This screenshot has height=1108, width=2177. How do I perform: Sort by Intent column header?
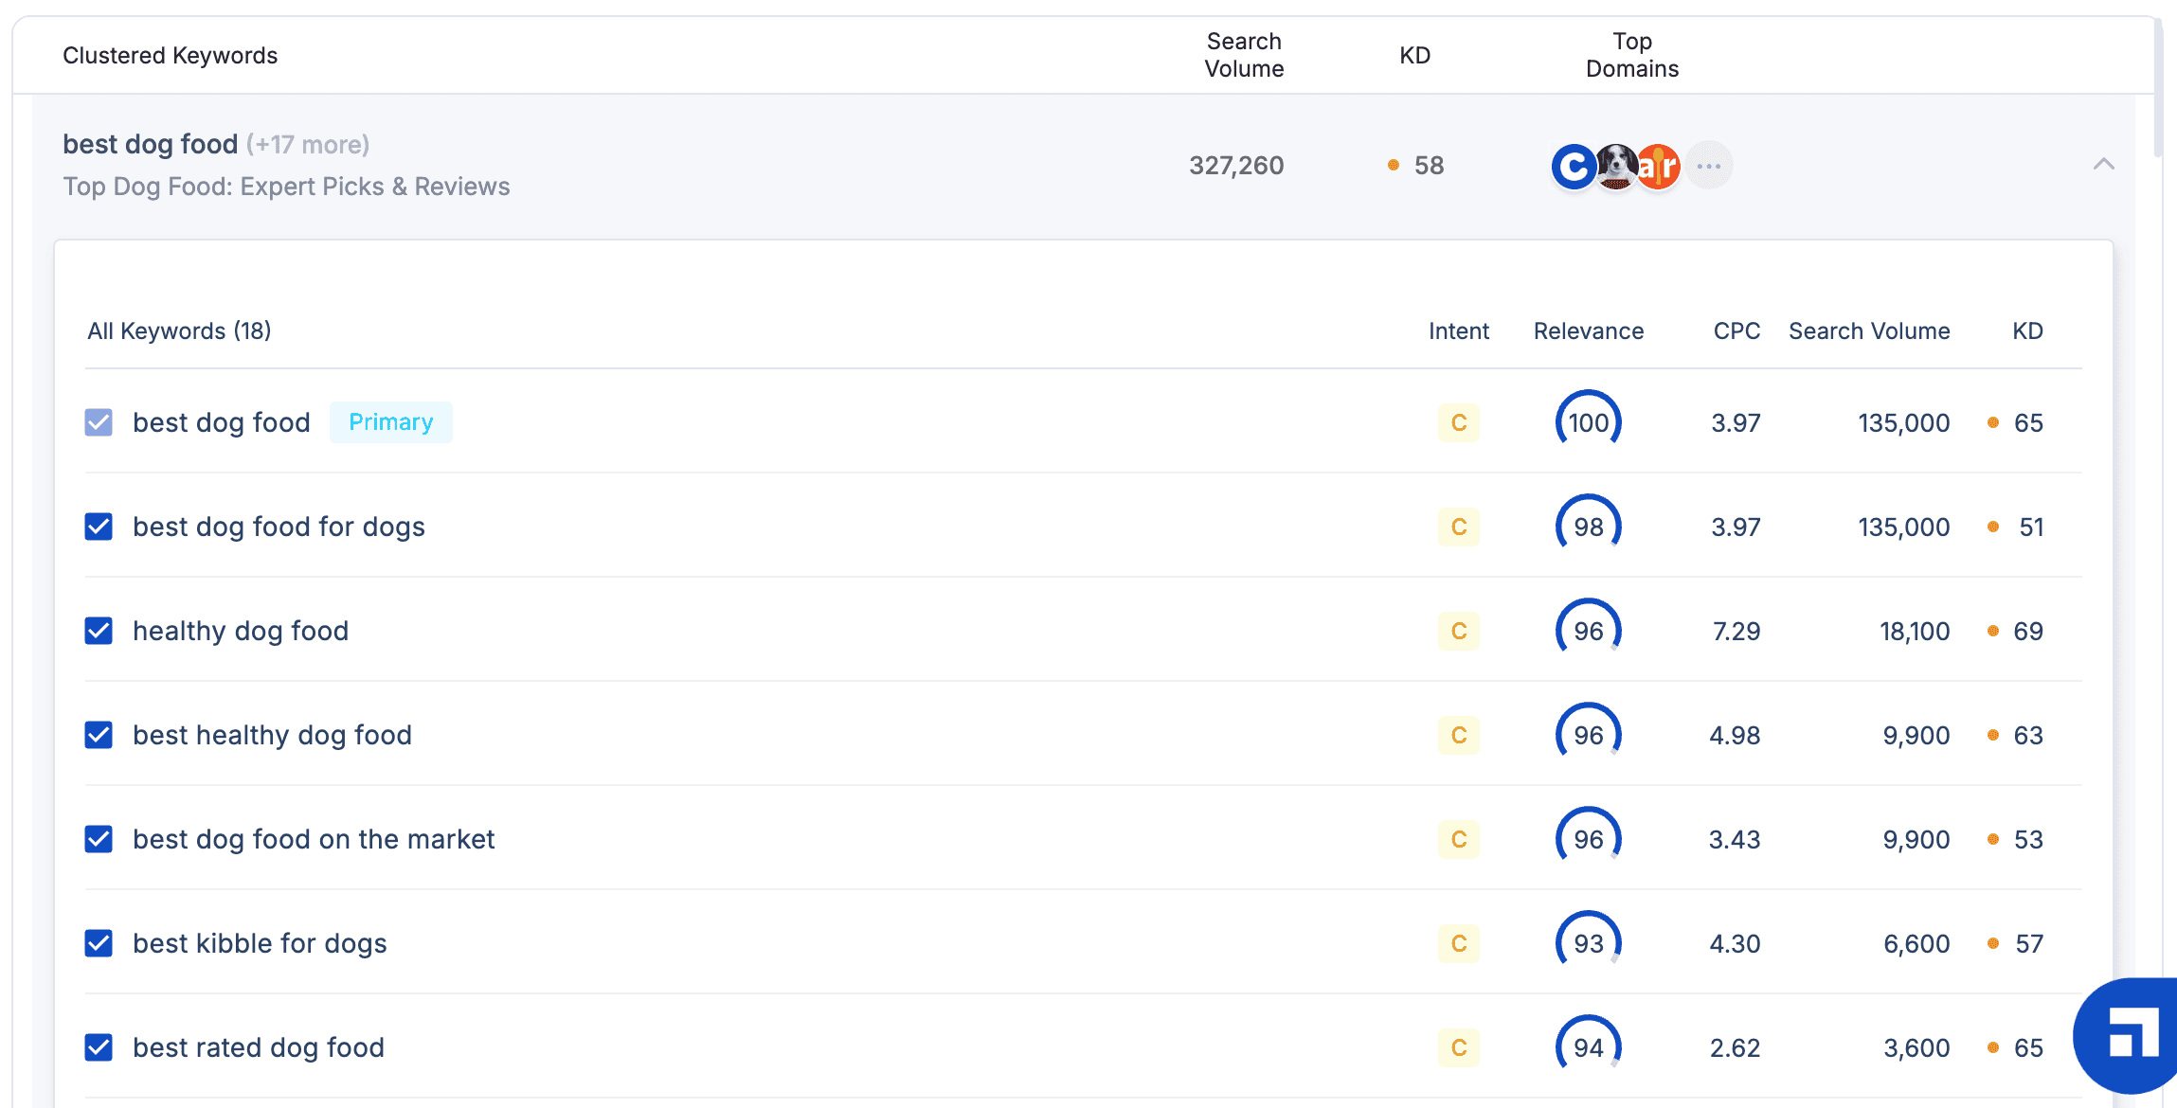click(1459, 331)
